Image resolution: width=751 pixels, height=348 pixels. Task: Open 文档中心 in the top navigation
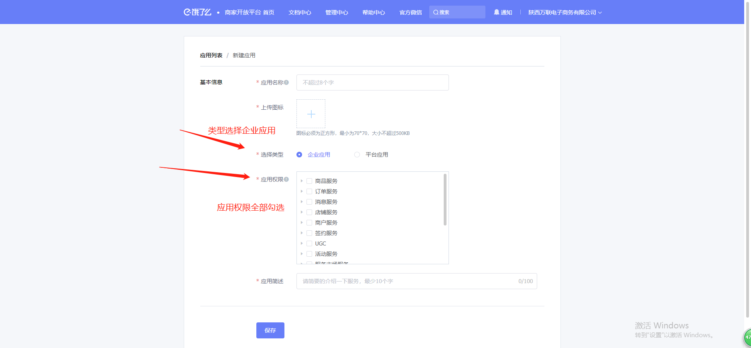[300, 12]
